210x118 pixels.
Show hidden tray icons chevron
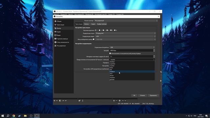tap(186, 116)
